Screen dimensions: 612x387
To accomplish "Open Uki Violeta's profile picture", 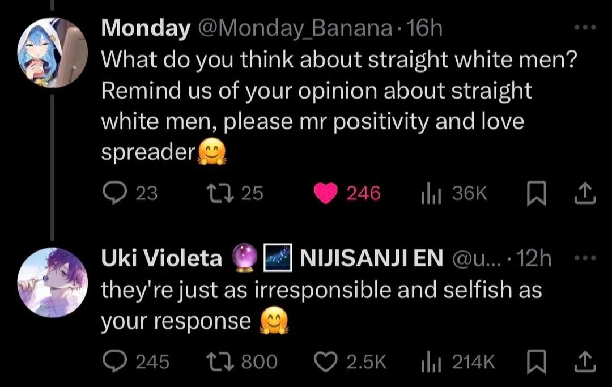I will (x=52, y=282).
